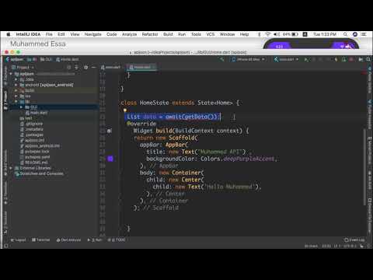Select .metadata file in tree
The width and height of the screenshot is (373, 280).
click(x=32, y=129)
